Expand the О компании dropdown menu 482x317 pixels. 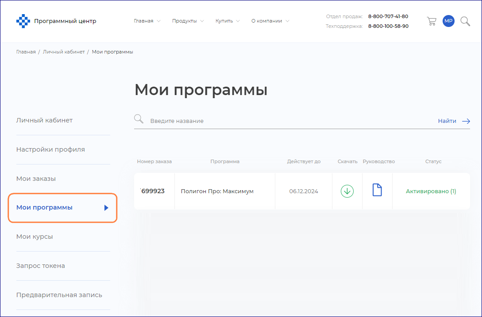[x=270, y=21]
